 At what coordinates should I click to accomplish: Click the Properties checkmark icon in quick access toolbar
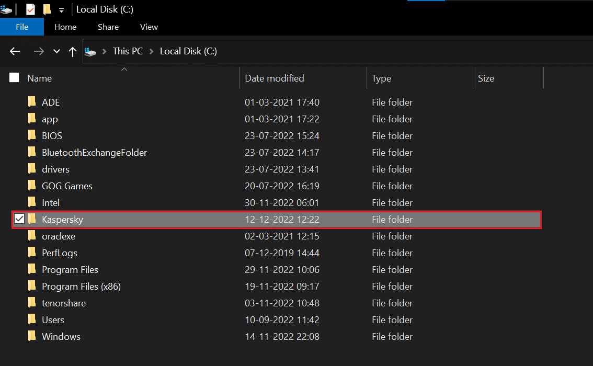click(x=30, y=9)
